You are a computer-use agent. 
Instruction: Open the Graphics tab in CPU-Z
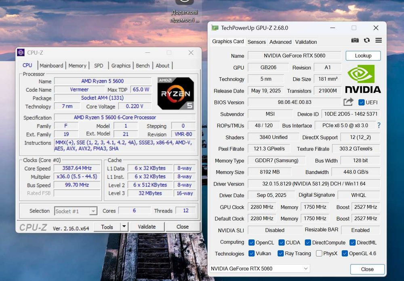point(121,65)
